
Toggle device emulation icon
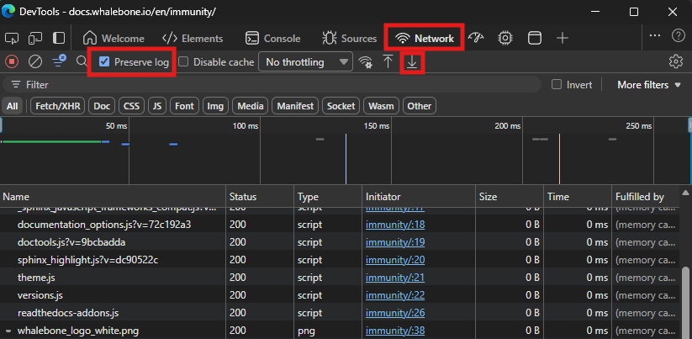(35, 39)
